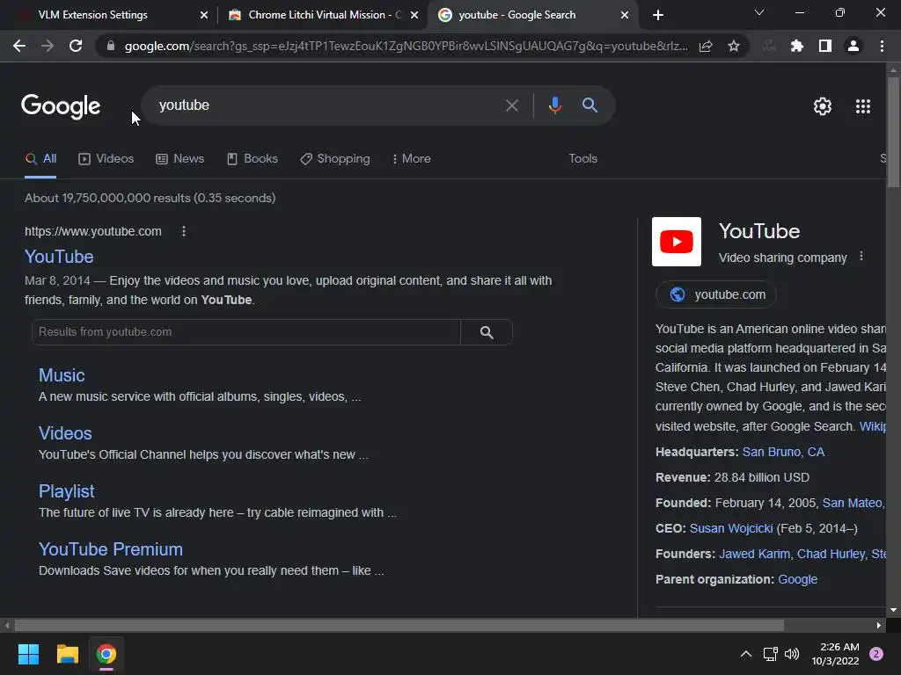This screenshot has width=901, height=675.
Task: Reload the current page
Action: point(76,46)
